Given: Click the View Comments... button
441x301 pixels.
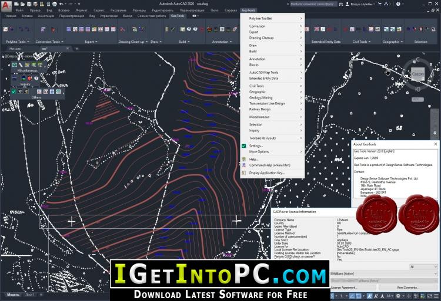Looking at the screenshot, I should pyautogui.click(x=407, y=288).
